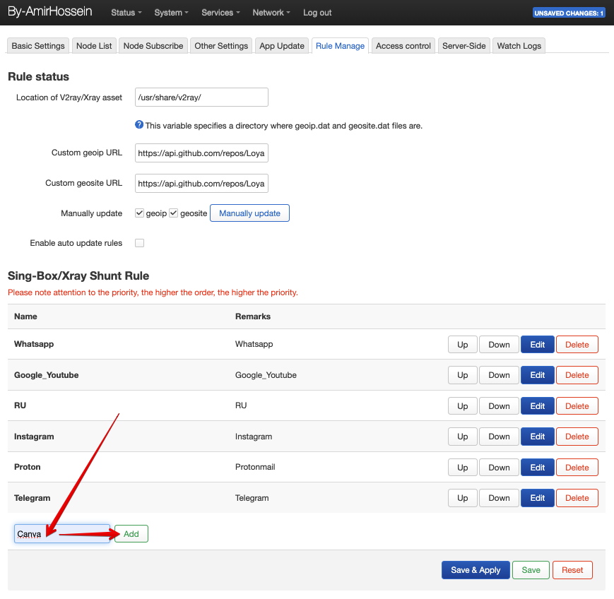The image size is (614, 599).
Task: Open the Status dropdown menu
Action: click(x=126, y=13)
